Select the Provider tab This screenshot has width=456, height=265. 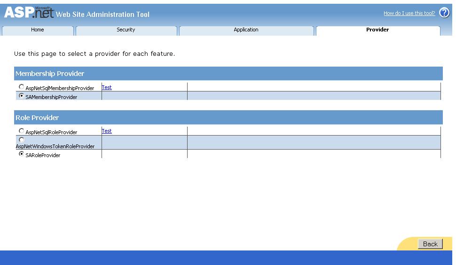377,30
